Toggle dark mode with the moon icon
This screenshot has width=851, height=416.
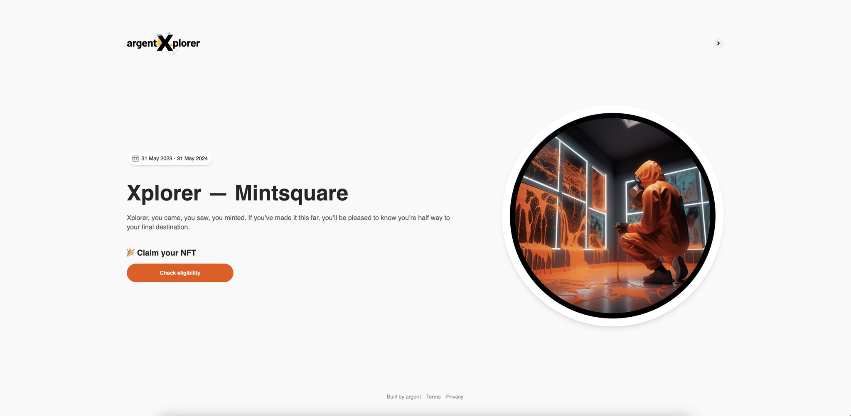pyautogui.click(x=718, y=43)
